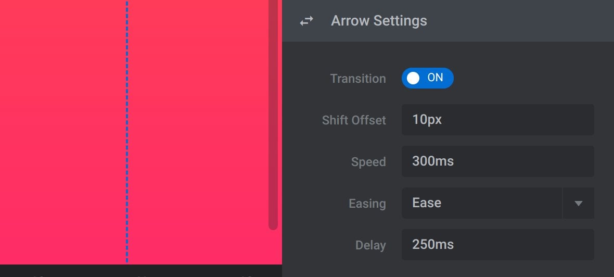Click the ON label inside Transition switch
Screen dimensions: 614x277
click(x=435, y=78)
